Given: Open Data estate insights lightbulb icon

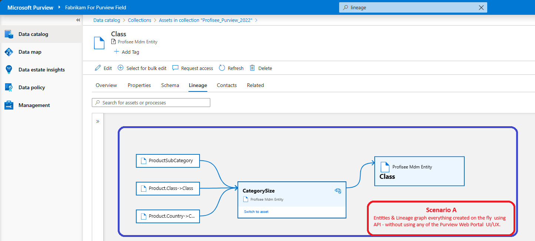Looking at the screenshot, I should coord(9,70).
